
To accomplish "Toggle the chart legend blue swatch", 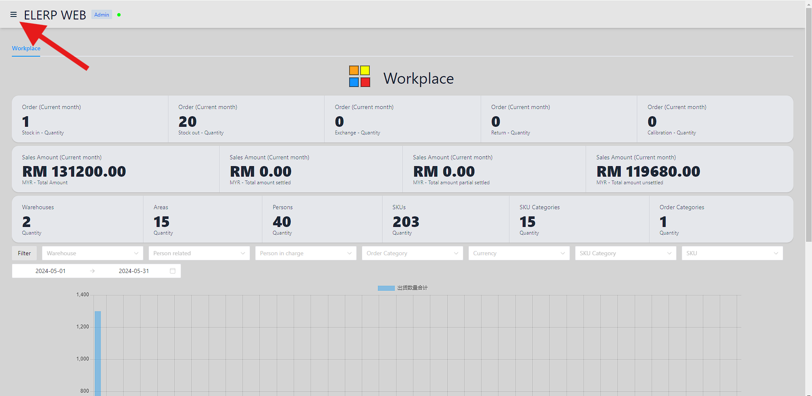I will point(385,288).
